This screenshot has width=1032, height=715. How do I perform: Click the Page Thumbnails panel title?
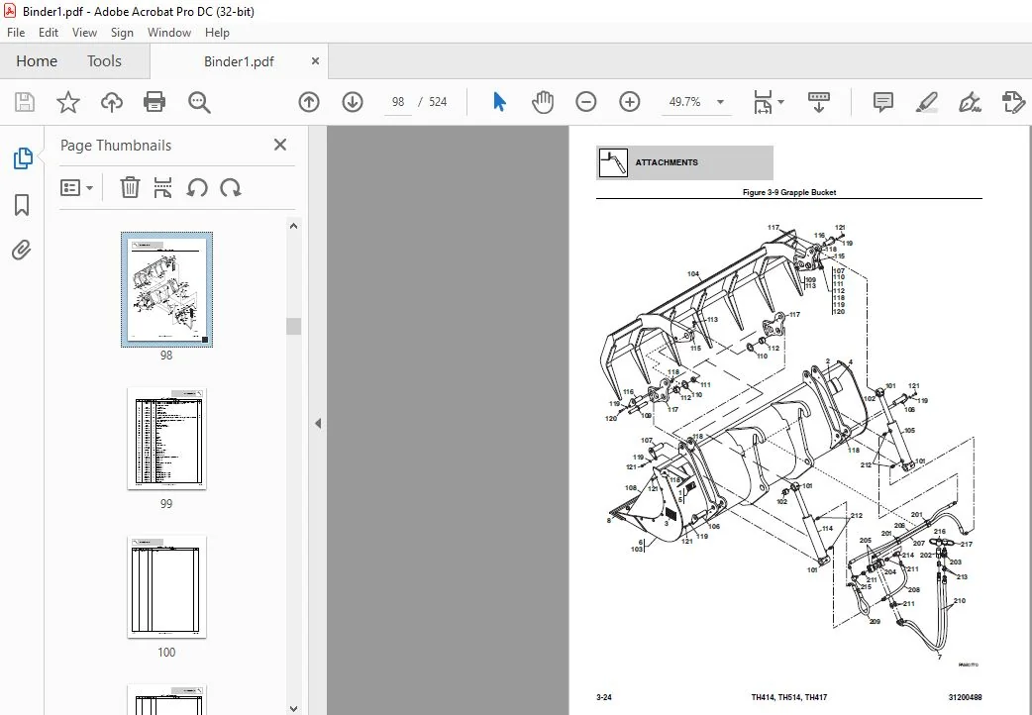pos(116,146)
